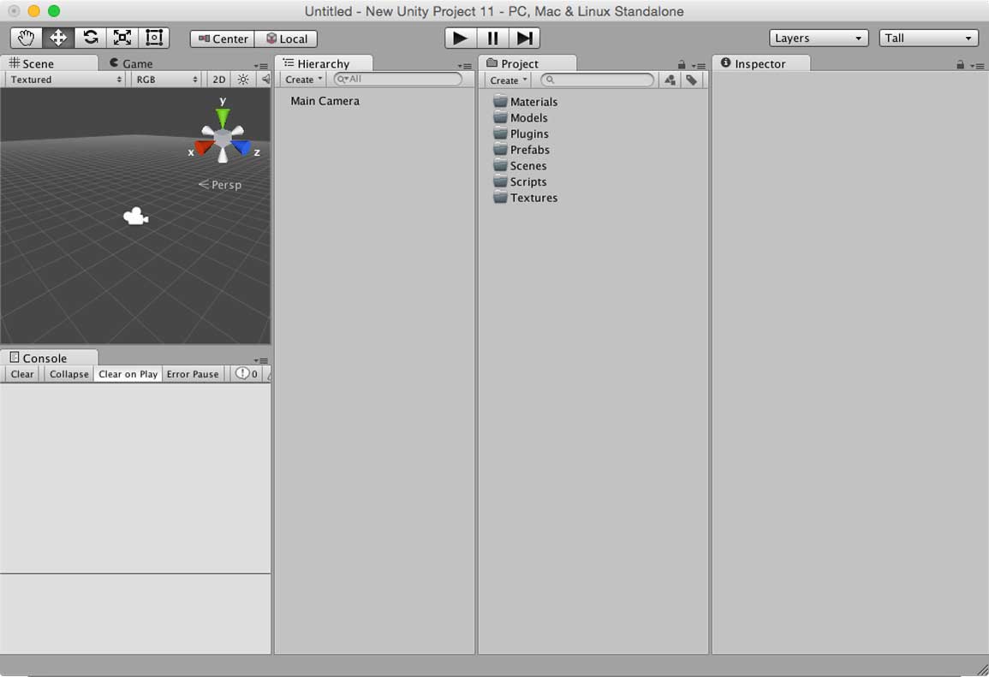Open the Hierarchy Create dropdown
This screenshot has width=989, height=677.
pos(303,80)
